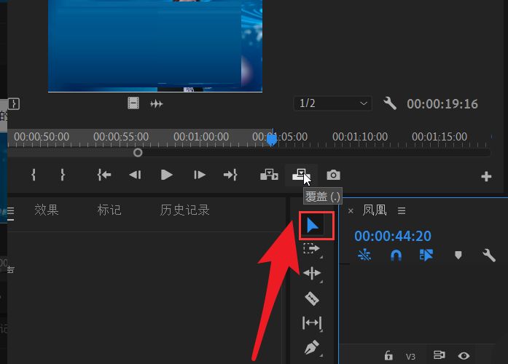Screen dimensions: 508x364
Task: Toggle timeline snapping magnet
Action: [396, 256]
